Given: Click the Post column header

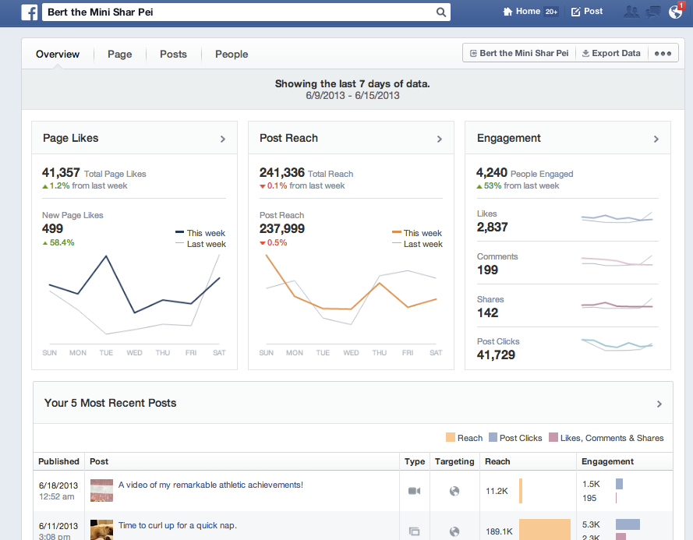Looking at the screenshot, I should tap(99, 461).
